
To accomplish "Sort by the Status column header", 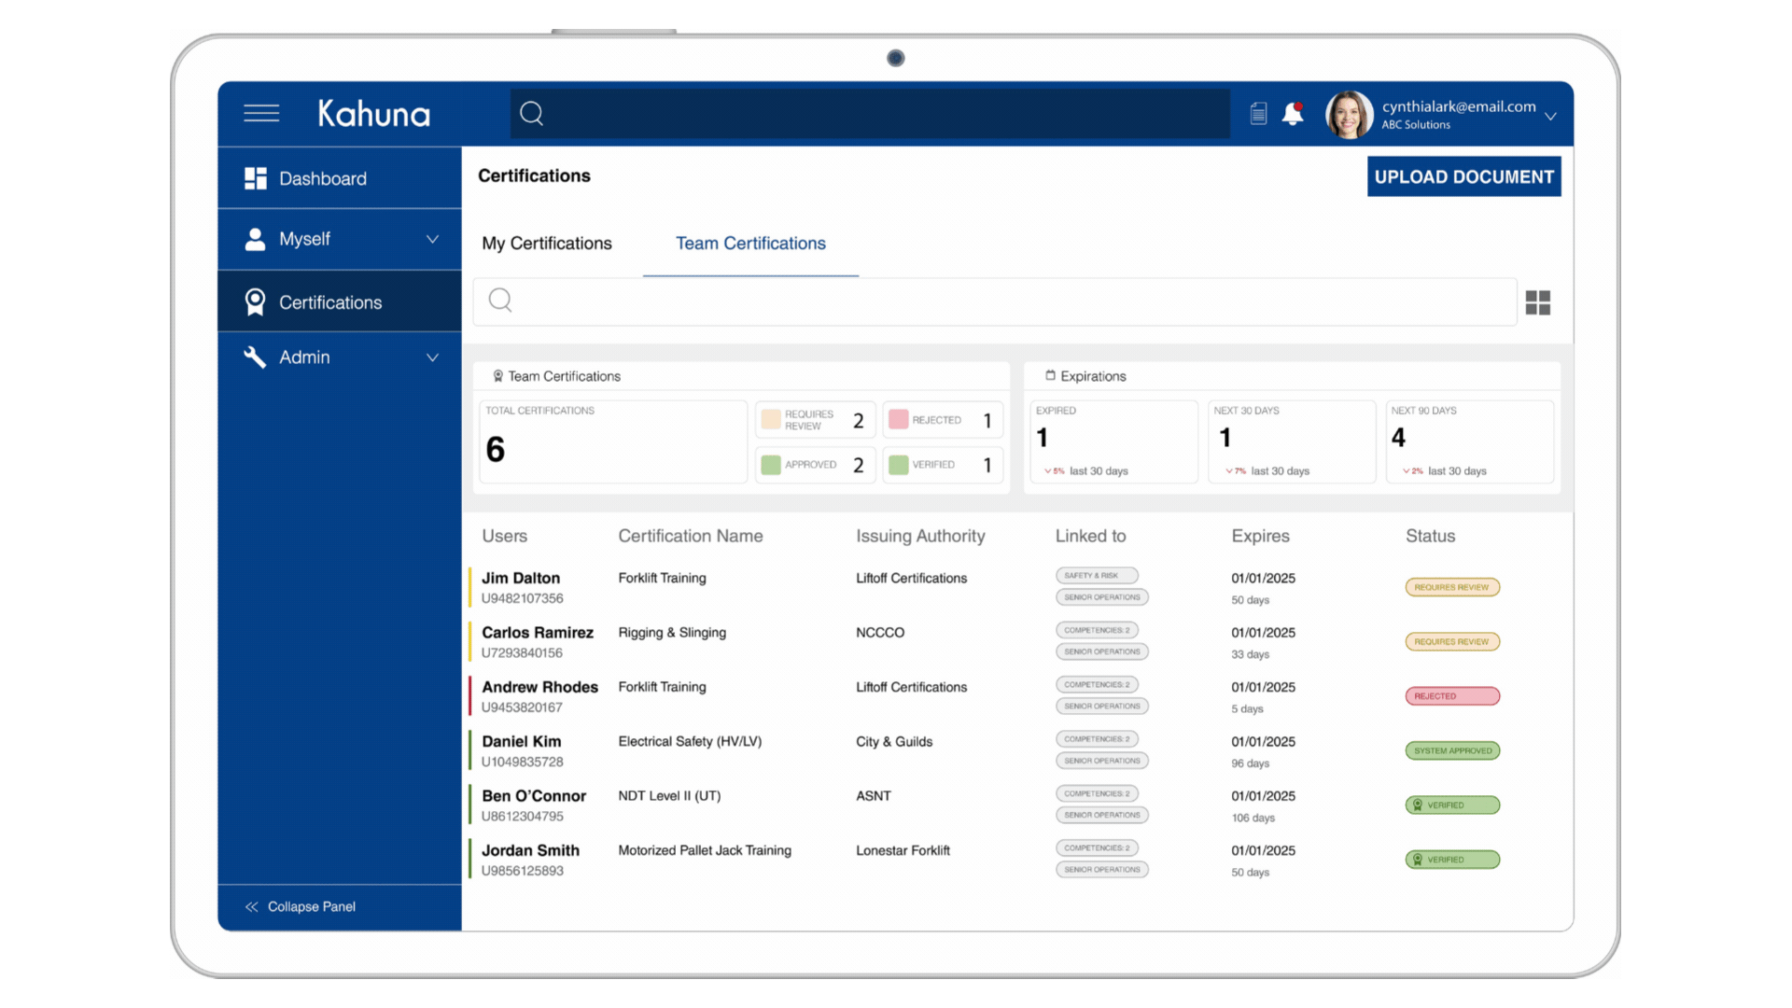I will [1431, 536].
